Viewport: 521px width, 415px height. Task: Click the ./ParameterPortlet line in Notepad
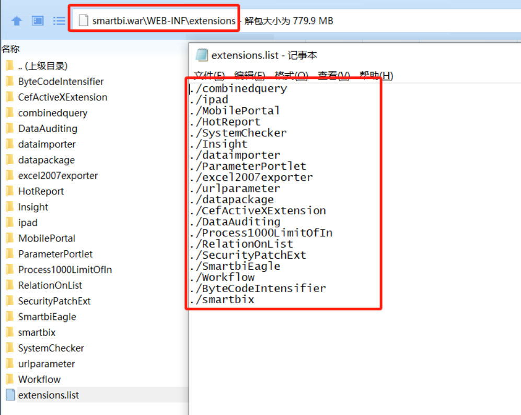(248, 166)
